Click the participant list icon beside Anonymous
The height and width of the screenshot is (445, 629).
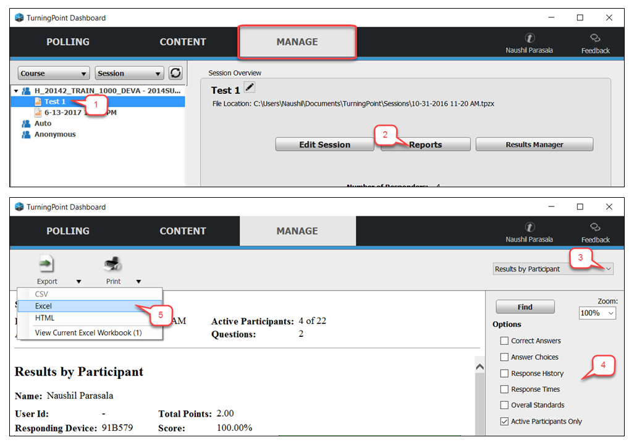click(26, 134)
